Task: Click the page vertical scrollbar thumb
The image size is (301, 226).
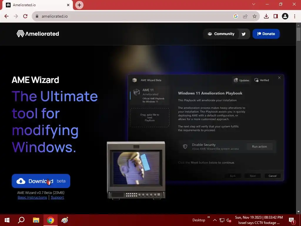Action: pos(298,34)
